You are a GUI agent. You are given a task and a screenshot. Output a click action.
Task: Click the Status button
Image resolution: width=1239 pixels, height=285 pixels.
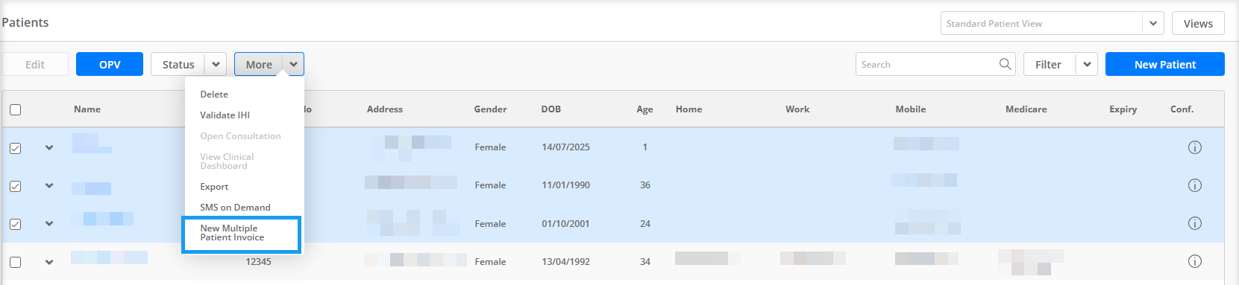coord(178,64)
